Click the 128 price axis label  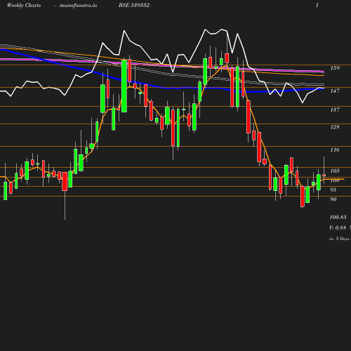335,127
